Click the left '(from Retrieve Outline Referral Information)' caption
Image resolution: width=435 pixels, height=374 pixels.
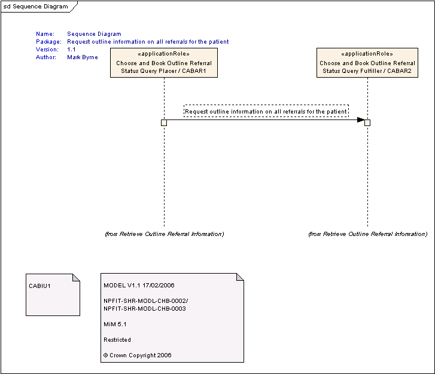164,234
